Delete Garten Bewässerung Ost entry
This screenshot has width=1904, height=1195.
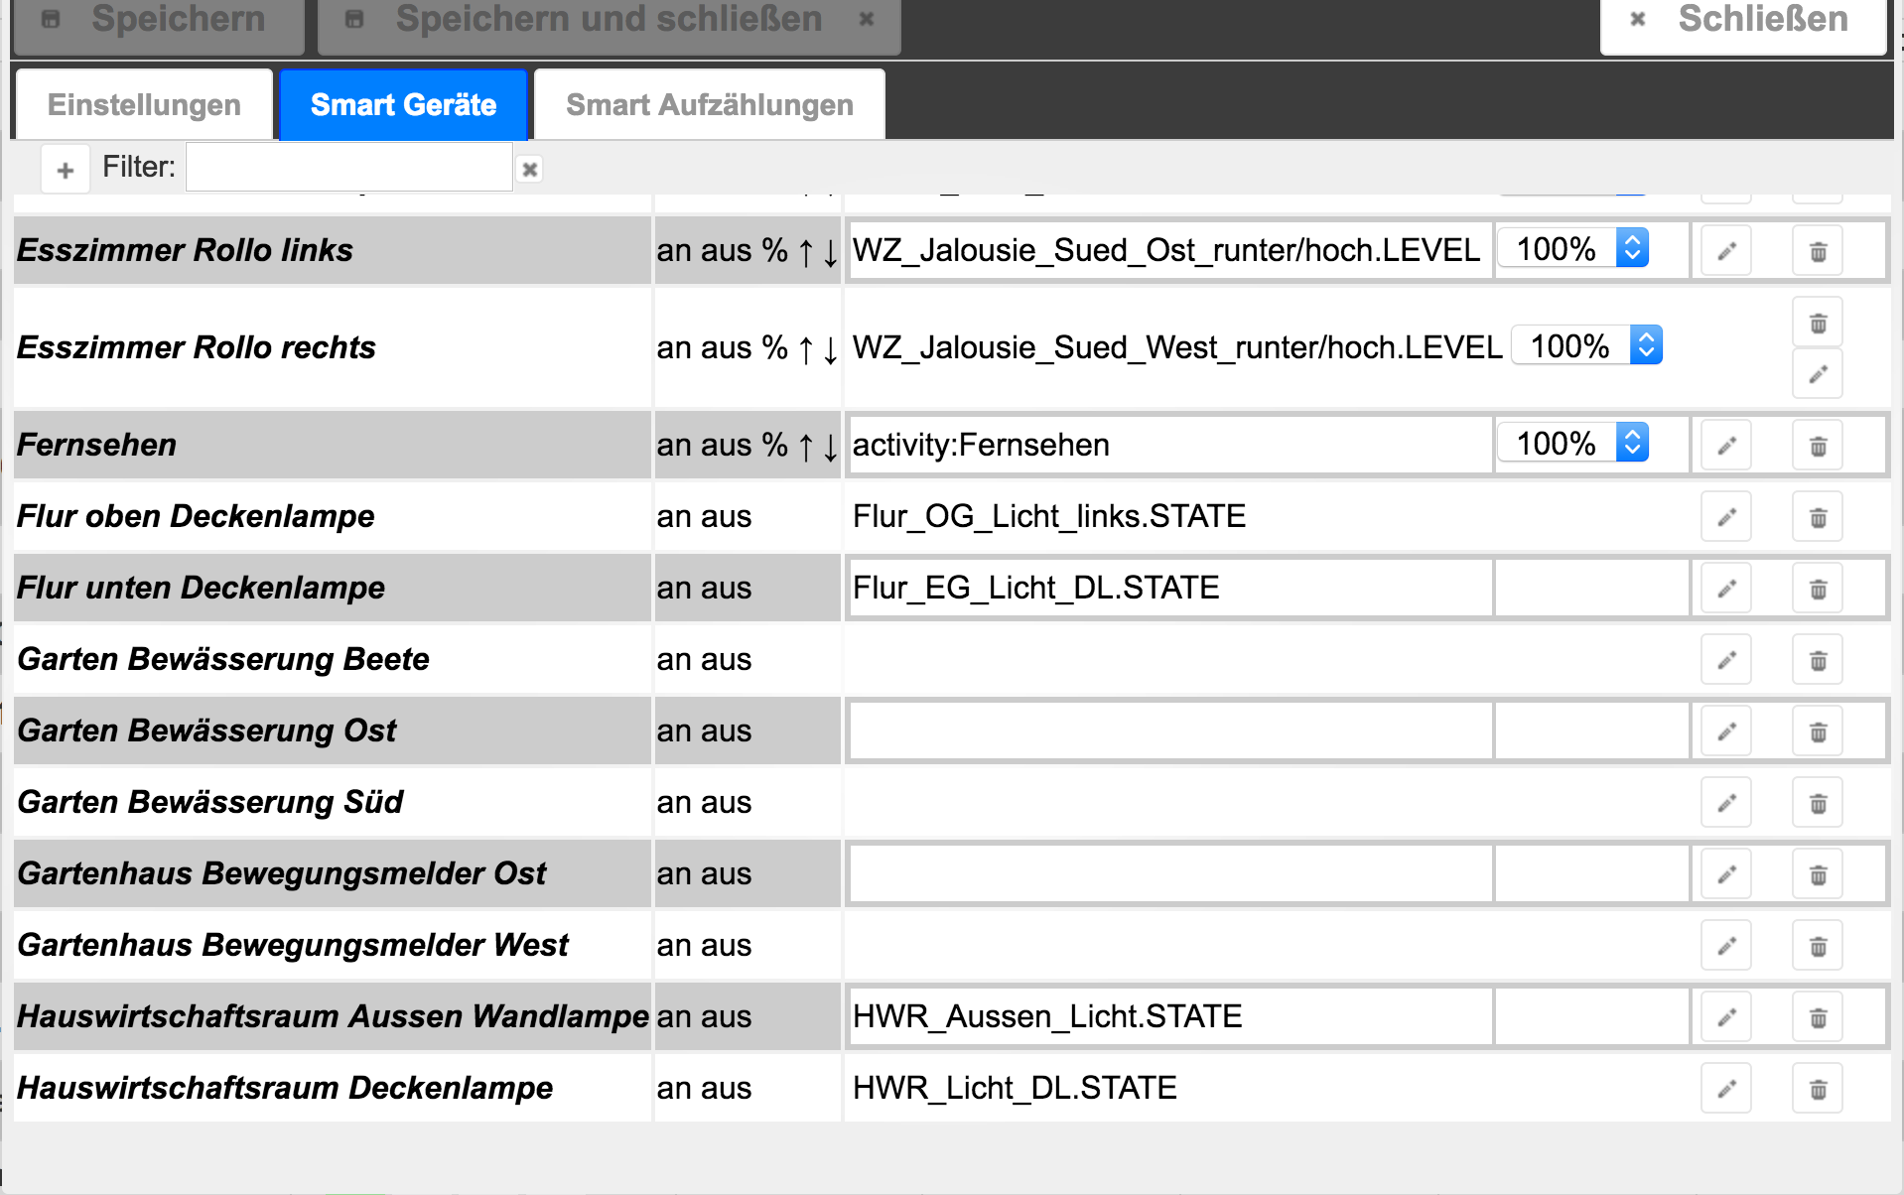click(1818, 731)
